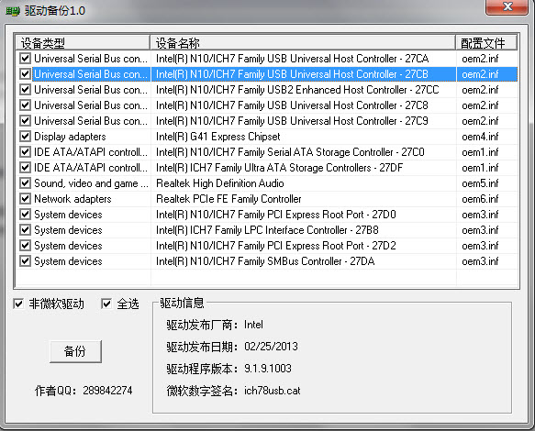Viewport: 535px width, 431px height.
Task: Click the oem5.inf config file cell
Action: pyautogui.click(x=480, y=183)
